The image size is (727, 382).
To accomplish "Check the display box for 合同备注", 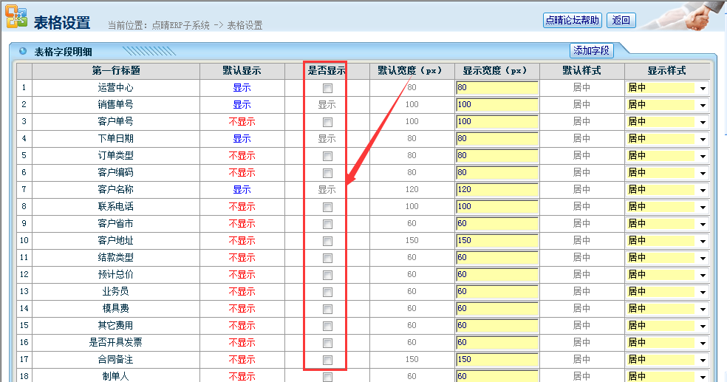I will tap(327, 360).
